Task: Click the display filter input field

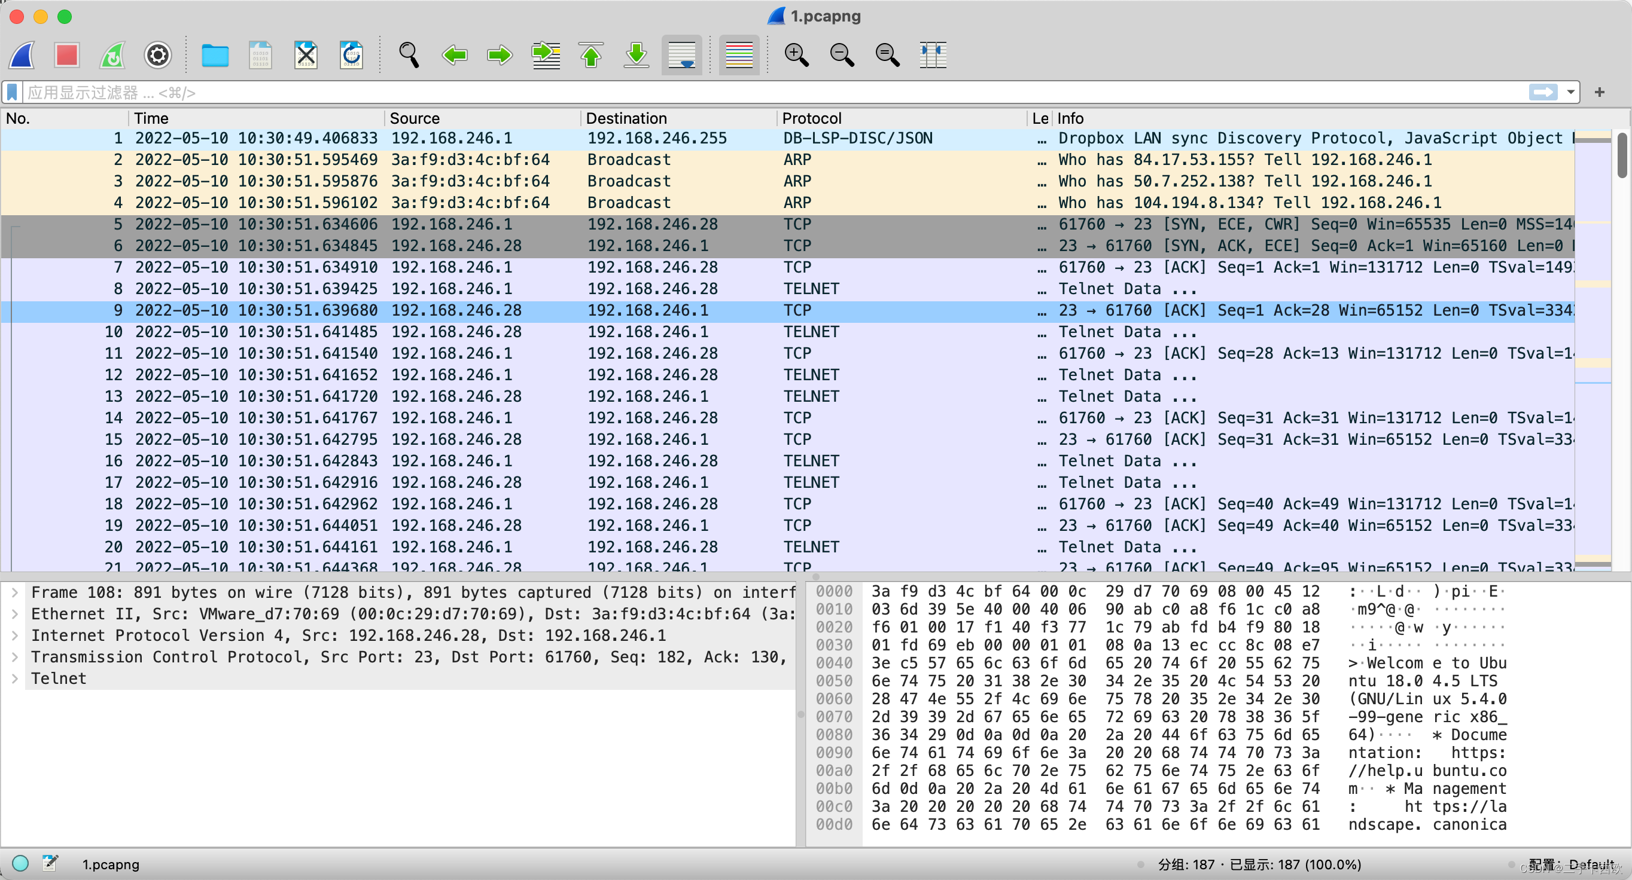Action: (760, 93)
